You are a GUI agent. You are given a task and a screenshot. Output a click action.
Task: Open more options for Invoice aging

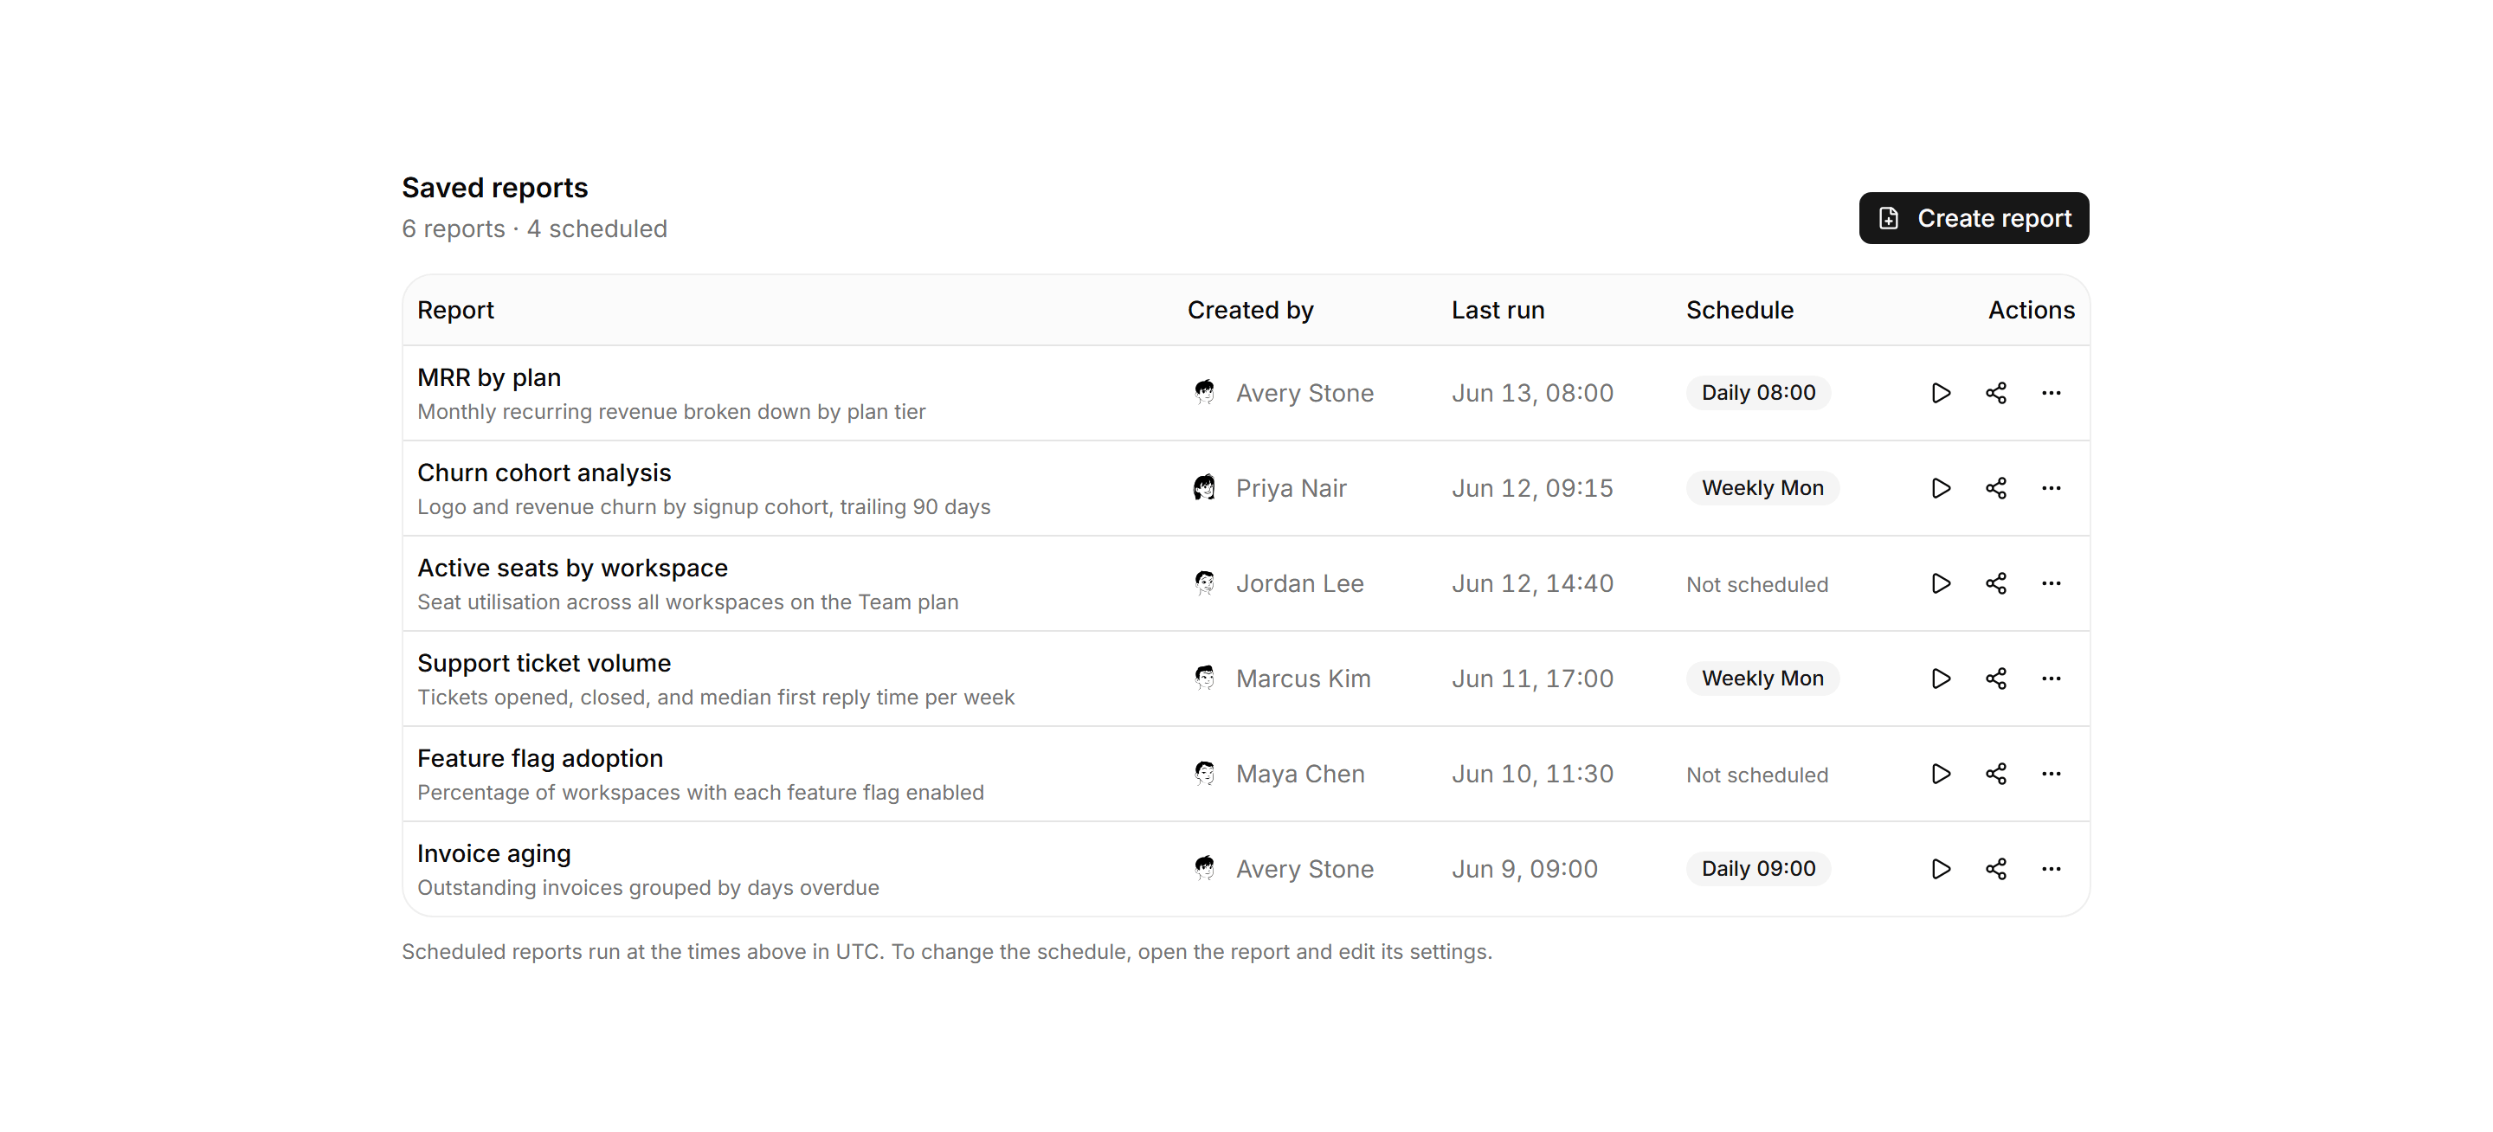[2051, 869]
